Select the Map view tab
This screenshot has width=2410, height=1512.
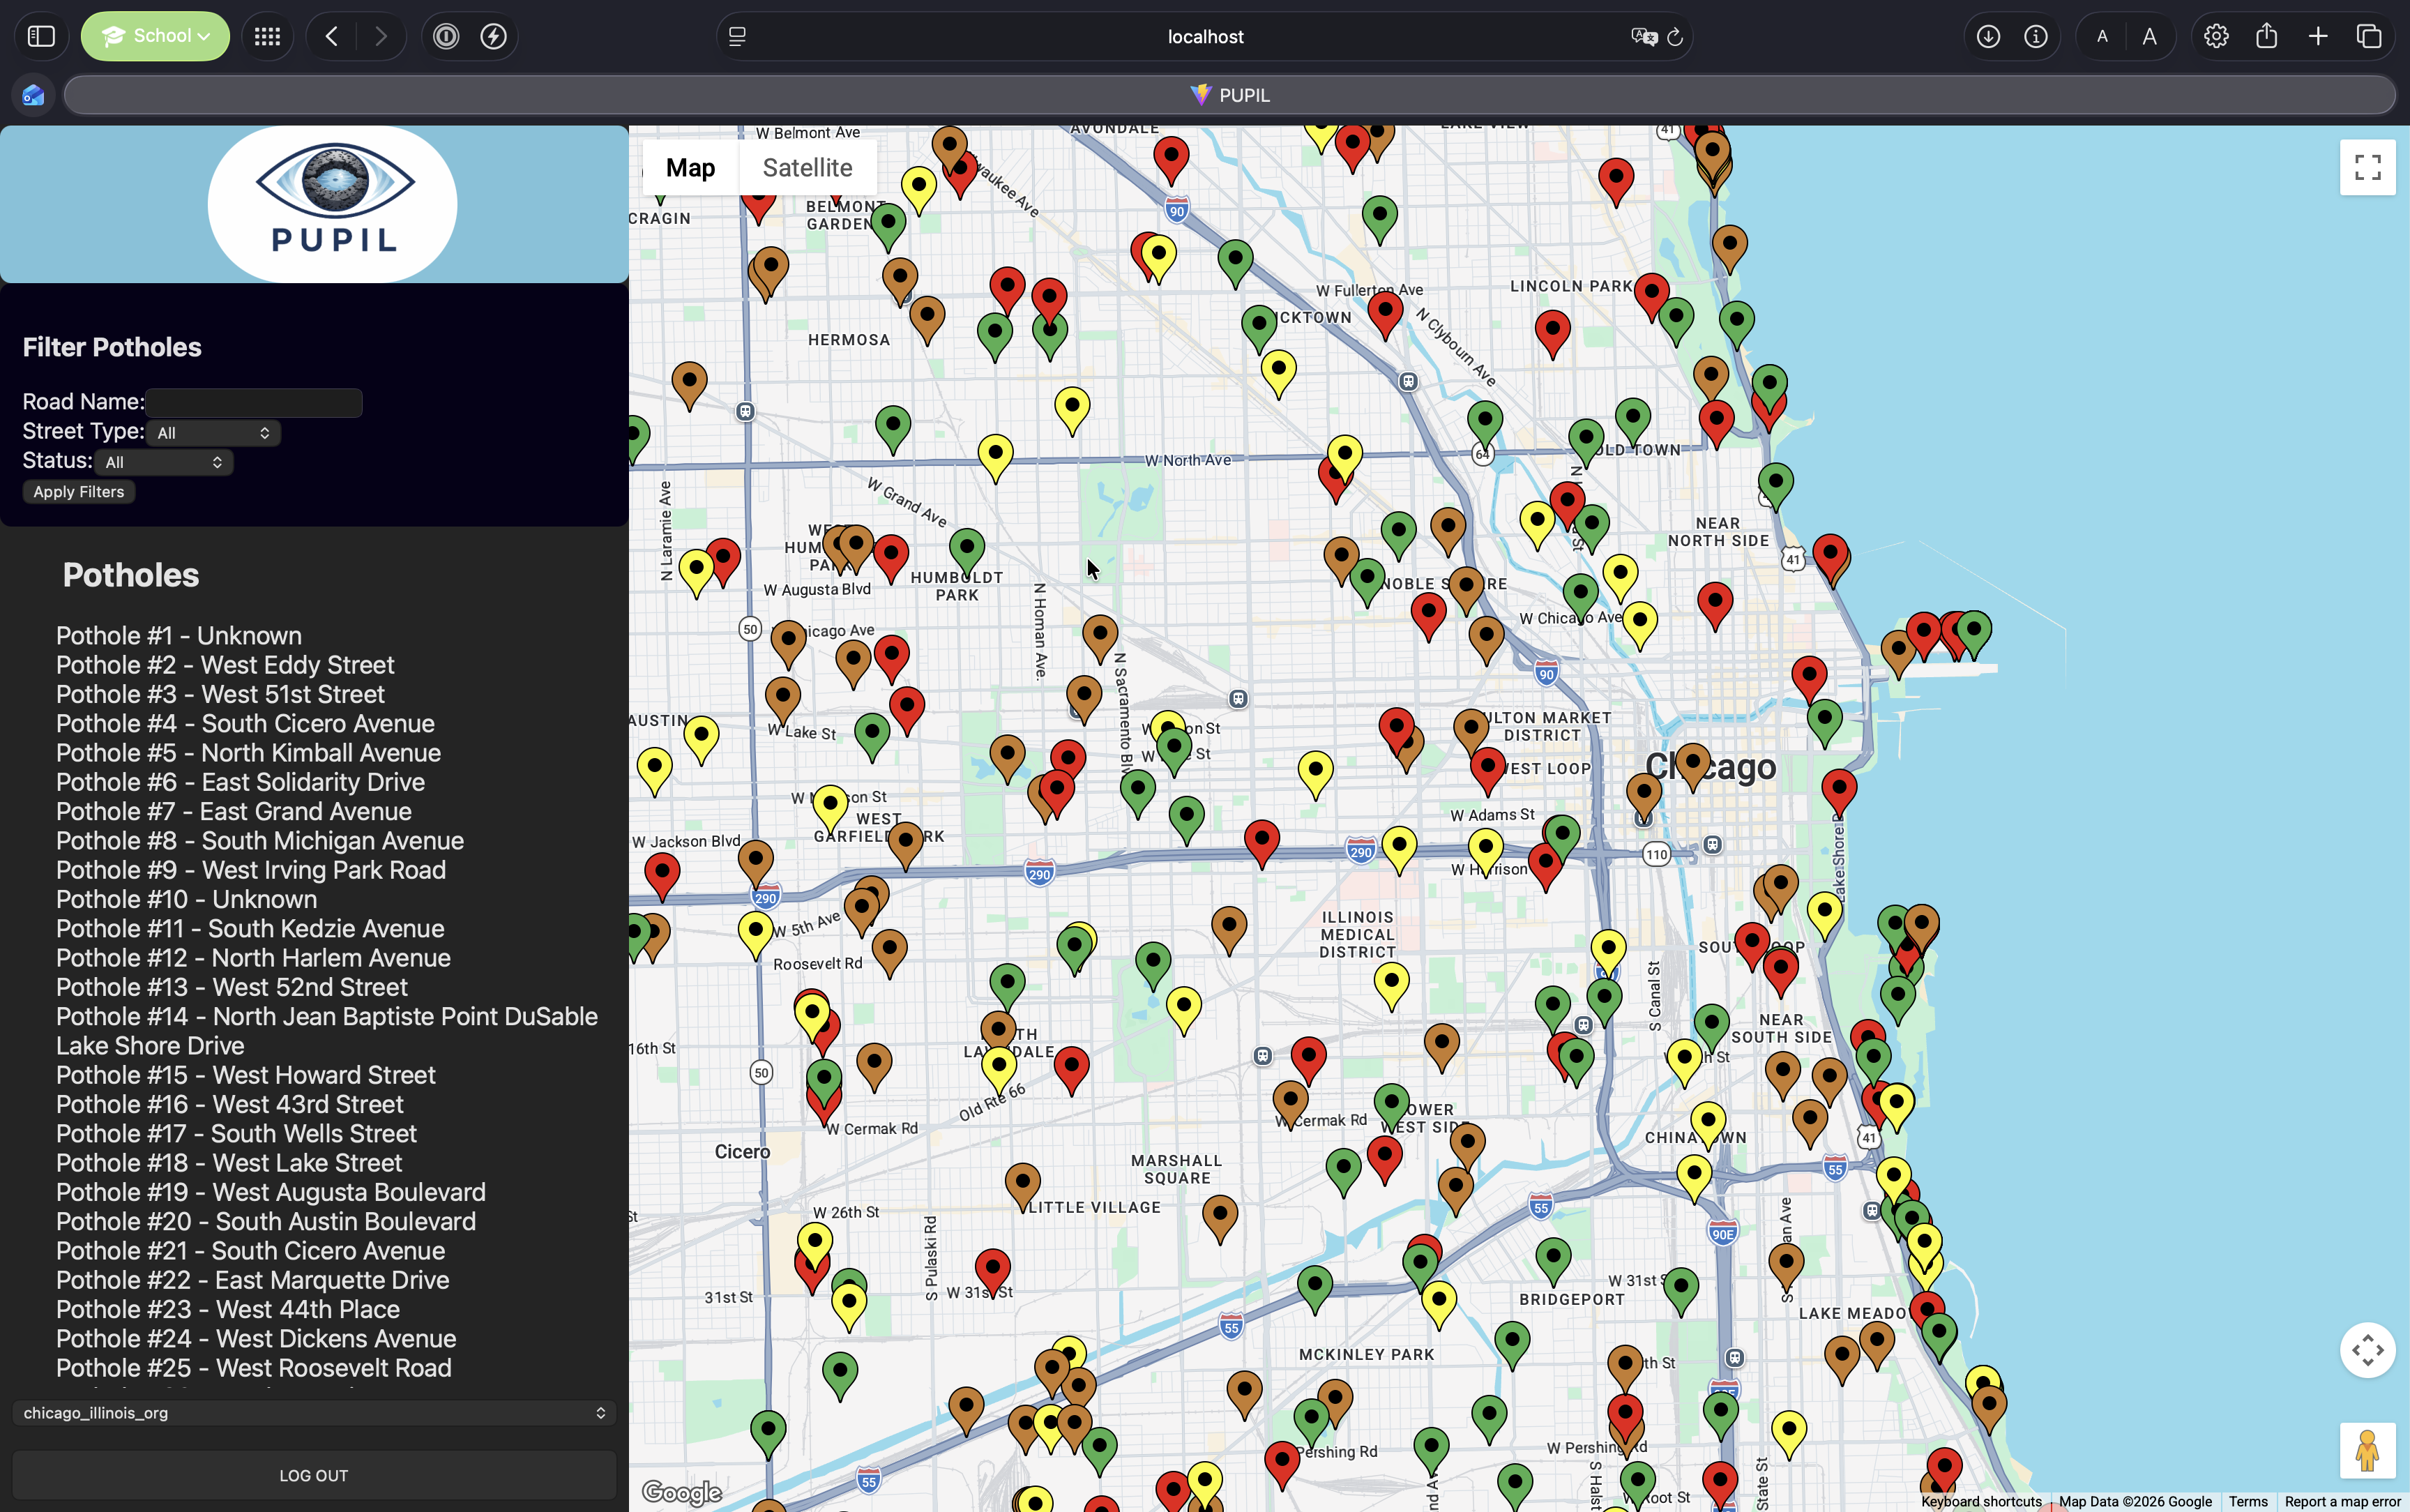coord(690,168)
